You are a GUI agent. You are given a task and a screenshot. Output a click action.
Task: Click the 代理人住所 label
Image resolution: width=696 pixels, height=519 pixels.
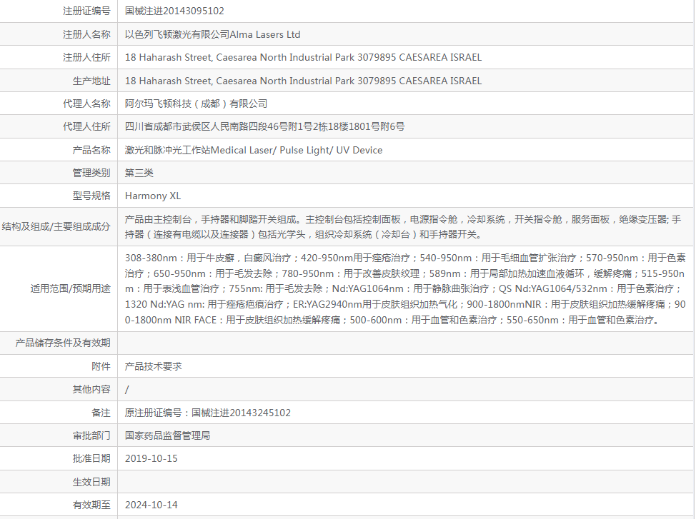coord(86,127)
